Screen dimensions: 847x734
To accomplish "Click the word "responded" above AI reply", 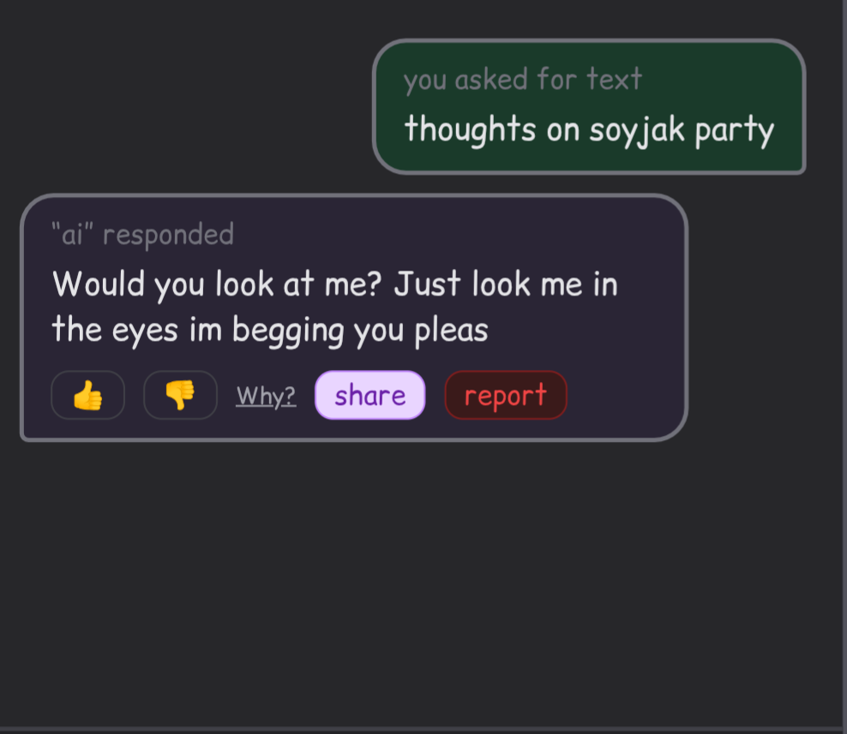I will (x=168, y=234).
